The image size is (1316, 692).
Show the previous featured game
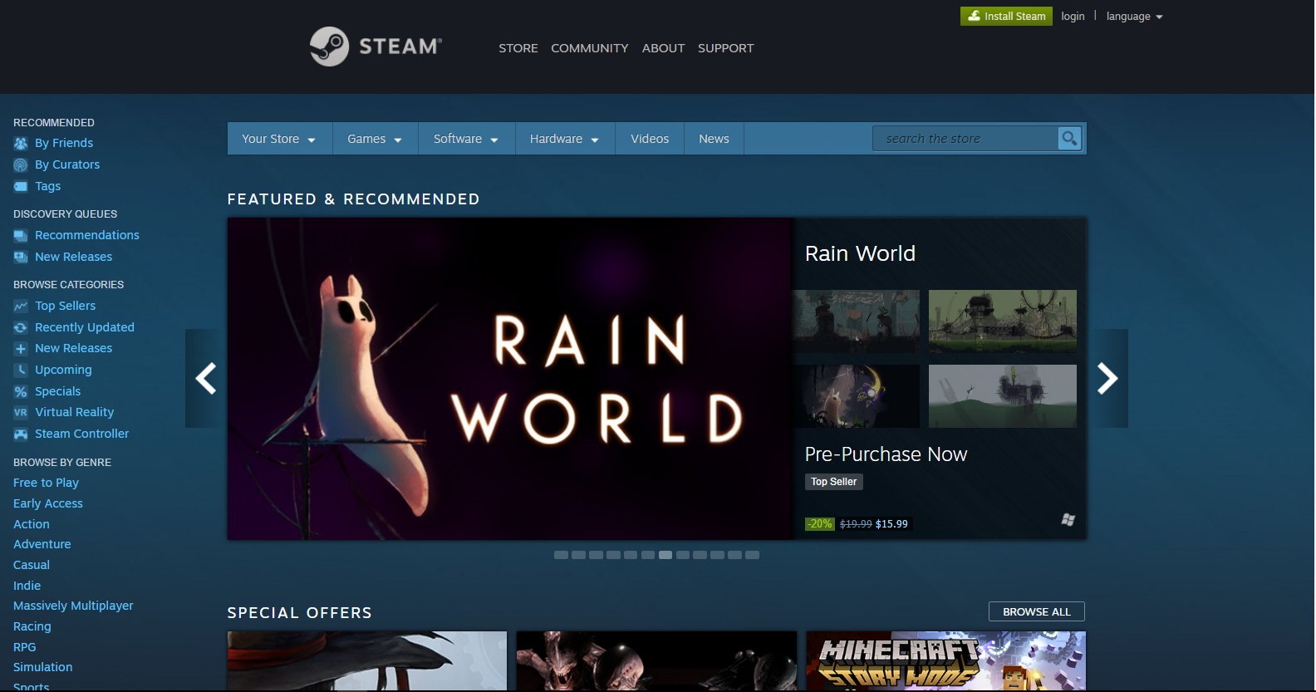pos(205,378)
